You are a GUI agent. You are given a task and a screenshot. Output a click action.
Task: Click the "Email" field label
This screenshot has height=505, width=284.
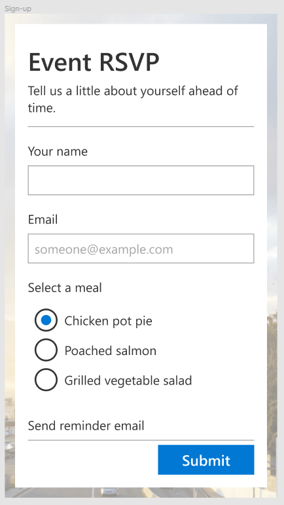point(43,219)
